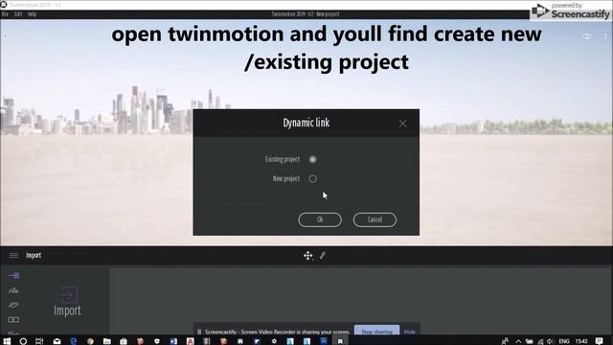Open Cortana search circle in taskbar
Image resolution: width=613 pixels, height=345 pixels.
pyautogui.click(x=23, y=341)
